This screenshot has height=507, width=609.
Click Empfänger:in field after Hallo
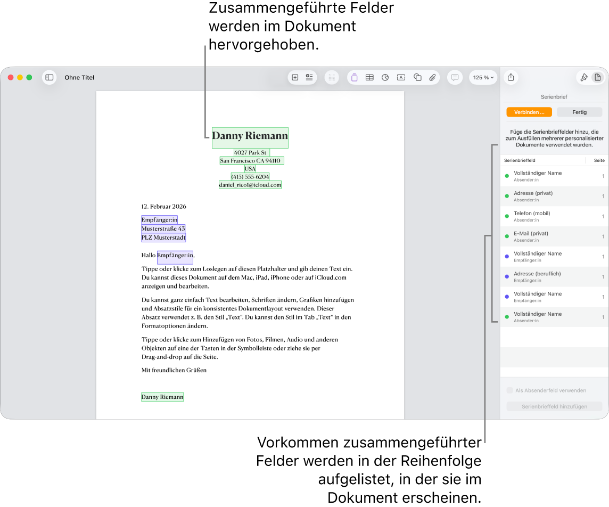click(175, 257)
